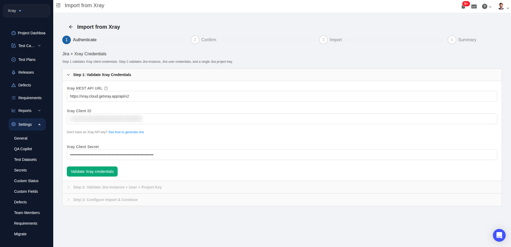Click the Test Cases edit icon
Screen dimensions: 511x247
[14, 46]
